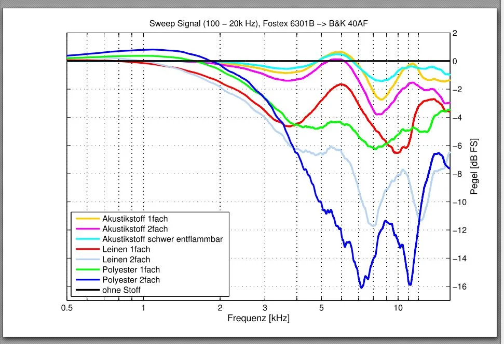Image resolution: width=504 pixels, height=344 pixels.
Task: Click the "−14" level tick label
Action: pyautogui.click(x=459, y=259)
